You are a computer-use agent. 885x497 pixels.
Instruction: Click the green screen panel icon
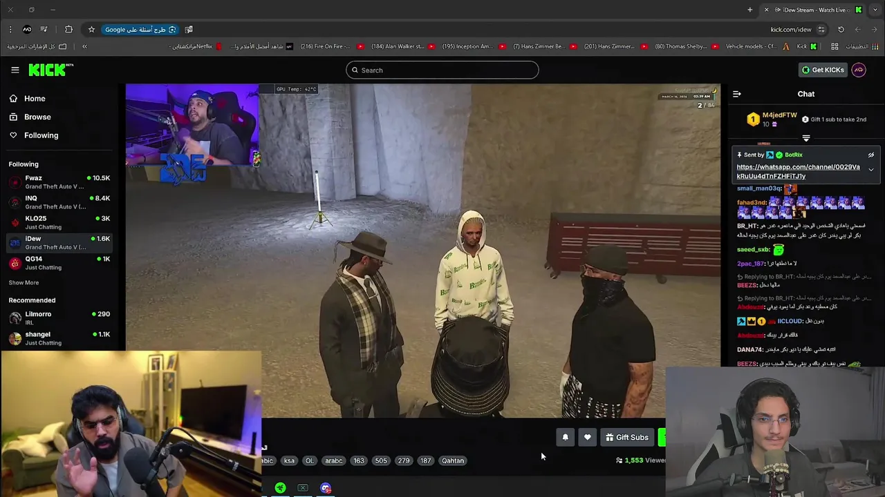pos(303,488)
